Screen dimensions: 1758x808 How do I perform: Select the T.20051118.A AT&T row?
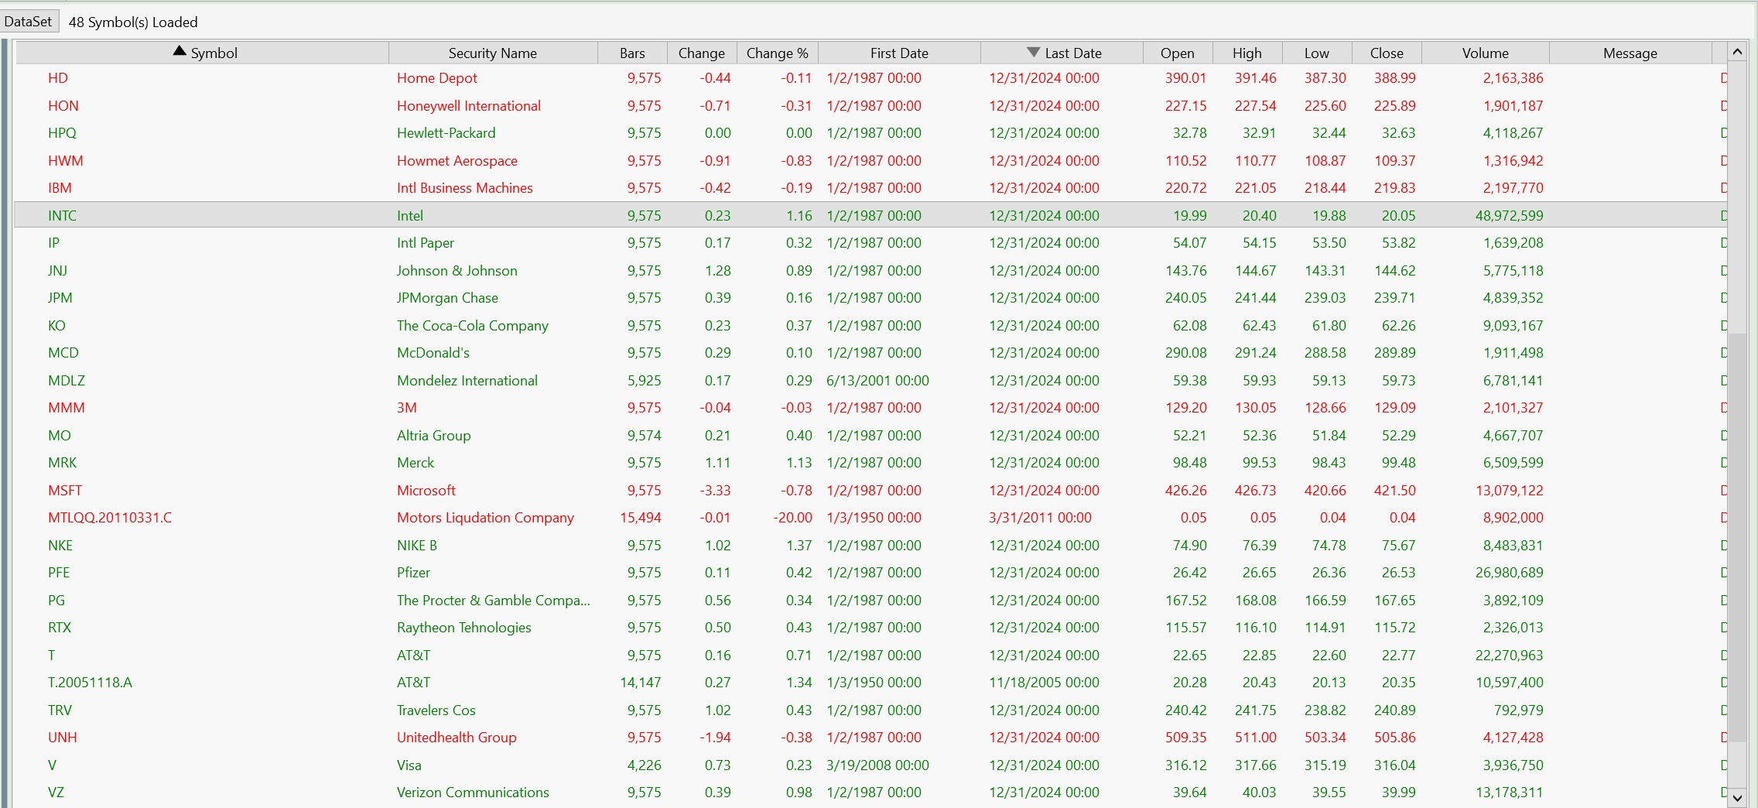pos(90,683)
